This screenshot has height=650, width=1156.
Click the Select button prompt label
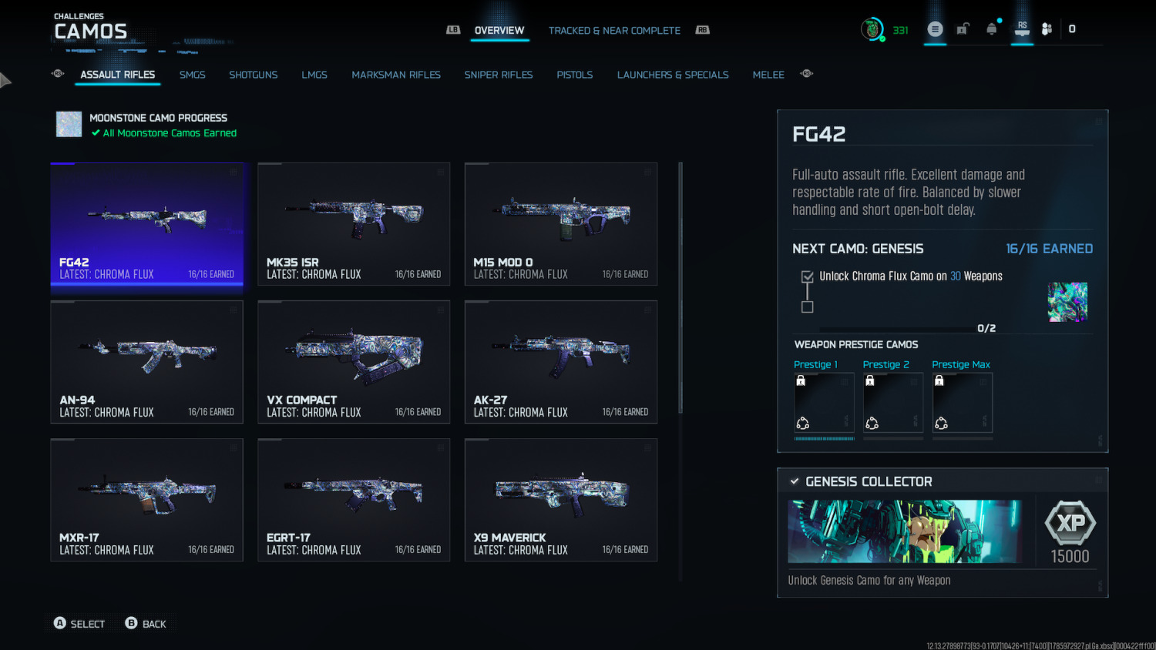click(x=88, y=624)
